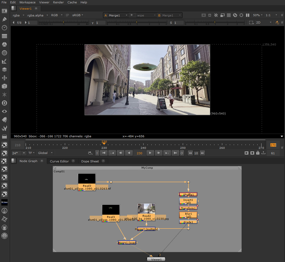The width and height of the screenshot is (285, 262).
Task: Open the sRGB colorspace dropdown
Action: coord(78,15)
